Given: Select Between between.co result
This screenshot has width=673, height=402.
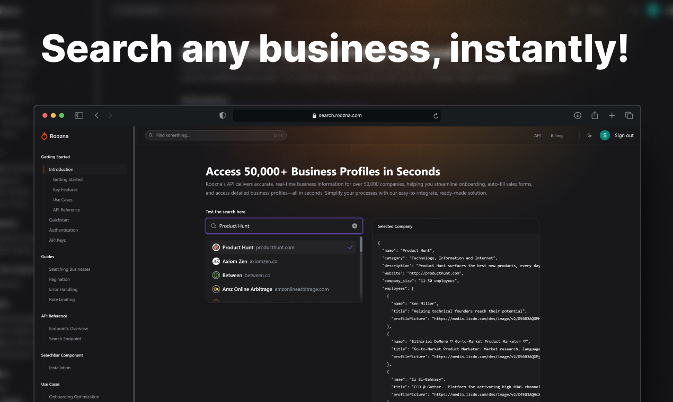Looking at the screenshot, I should pos(284,276).
